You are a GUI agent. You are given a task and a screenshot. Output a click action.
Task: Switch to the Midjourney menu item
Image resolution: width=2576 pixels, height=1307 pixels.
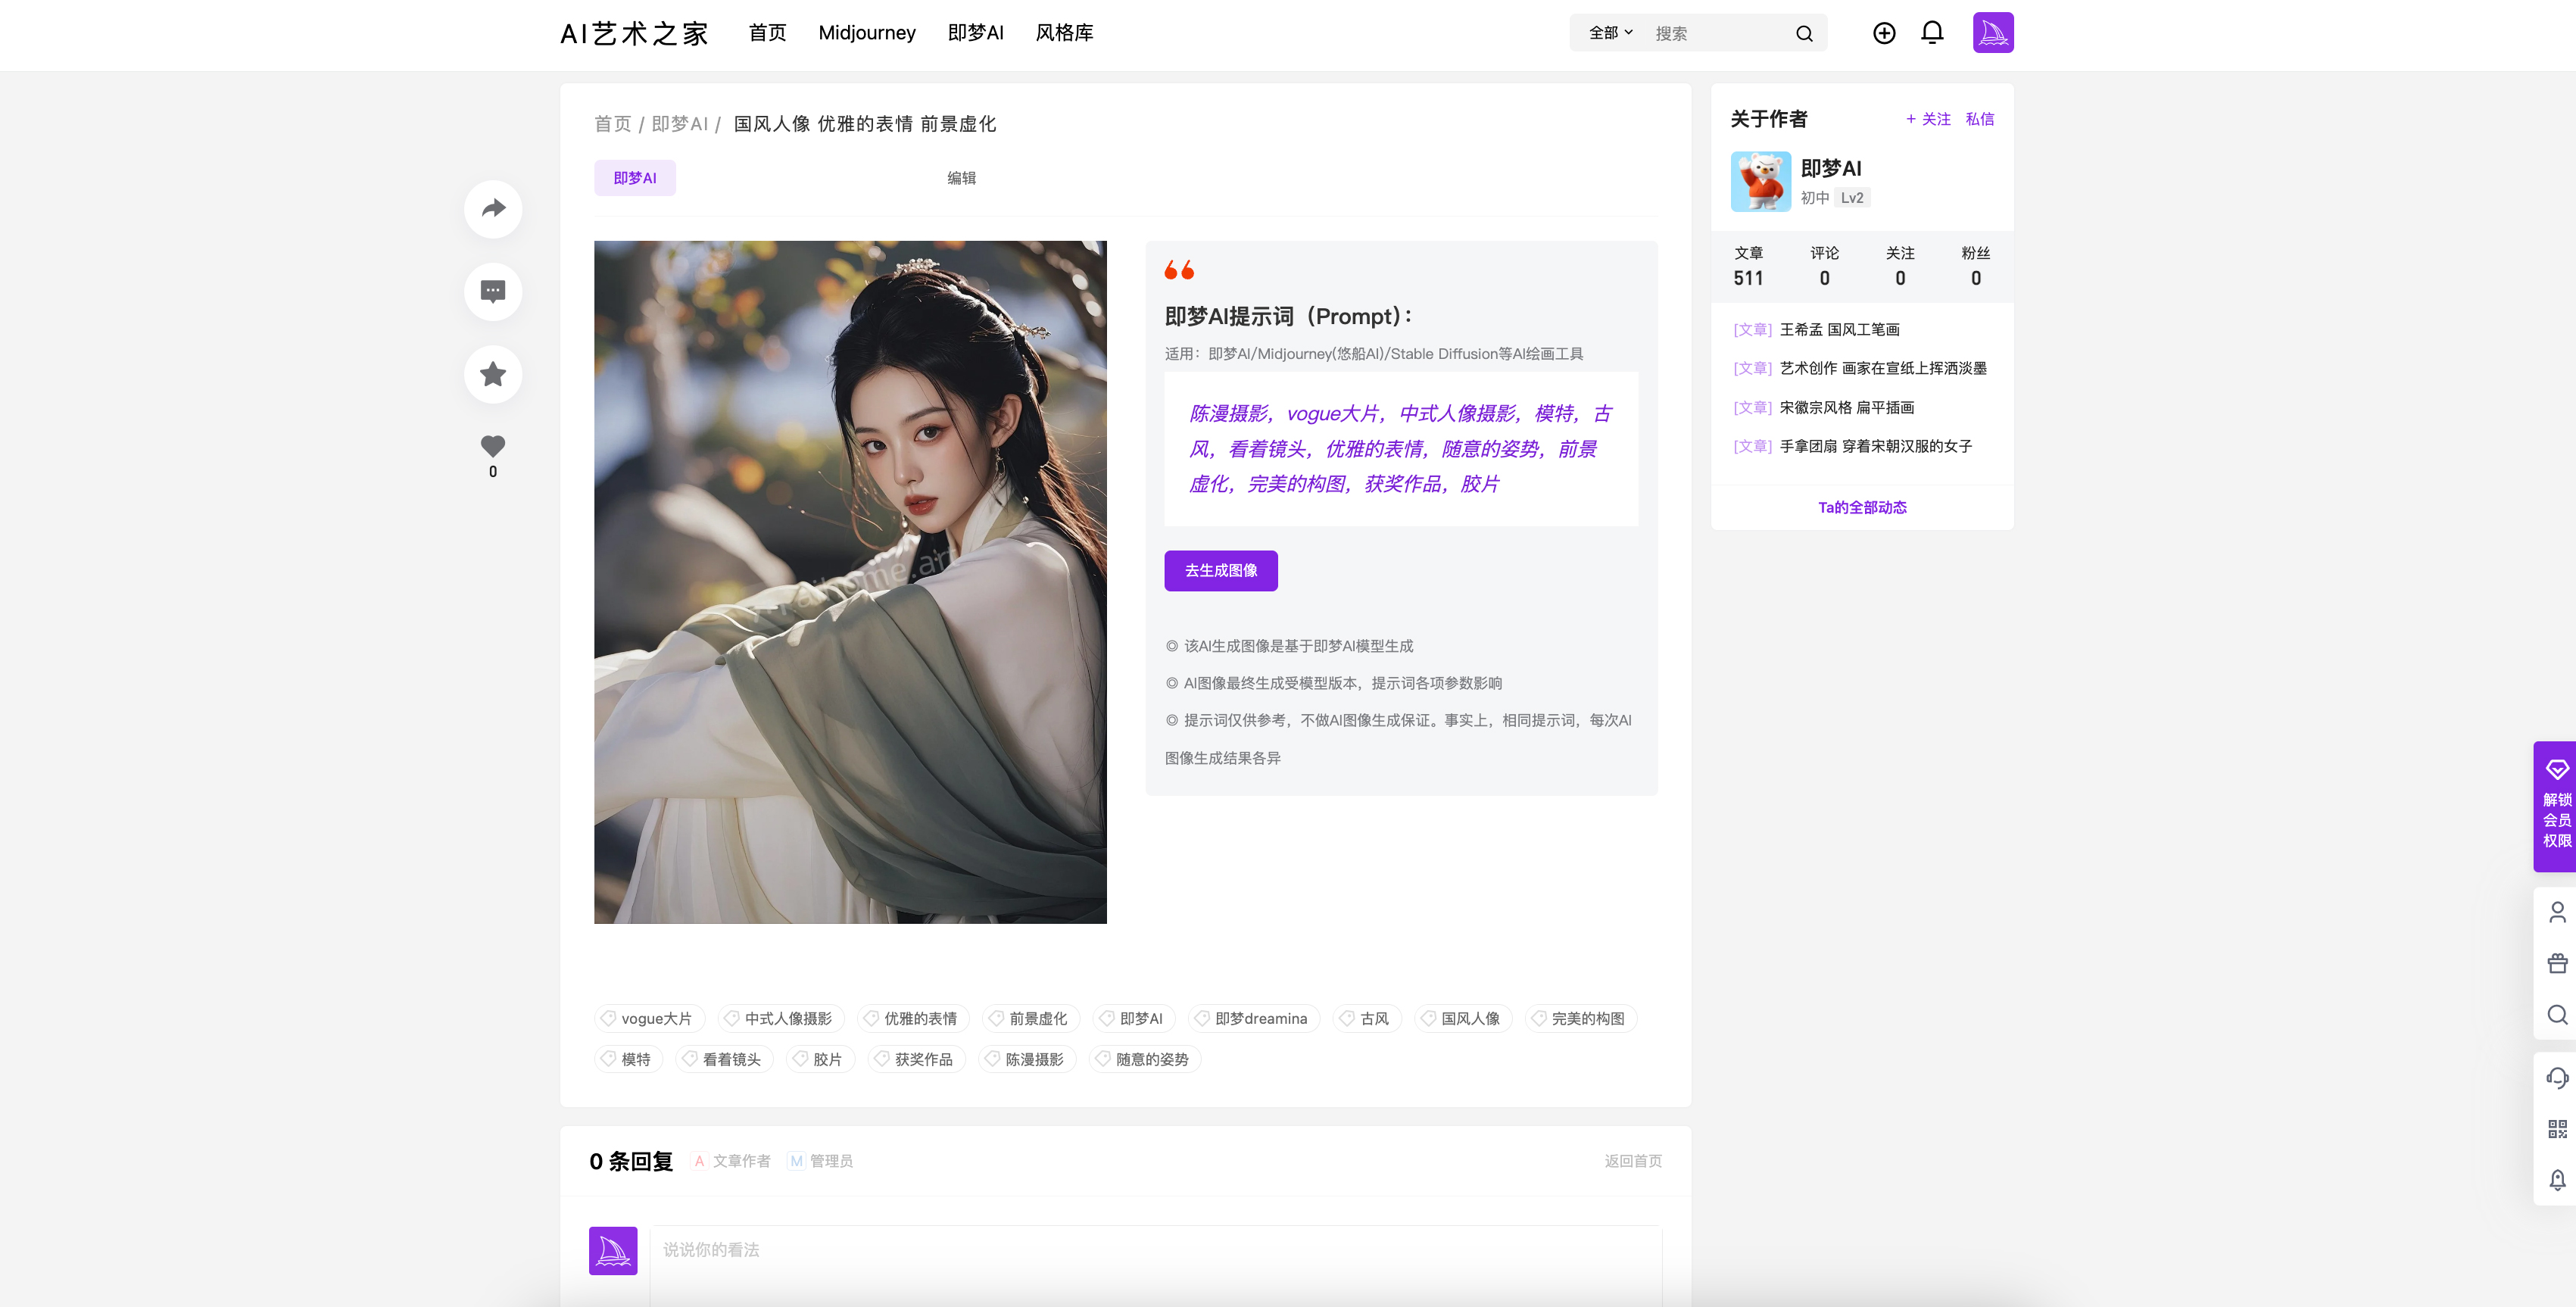[x=866, y=33]
